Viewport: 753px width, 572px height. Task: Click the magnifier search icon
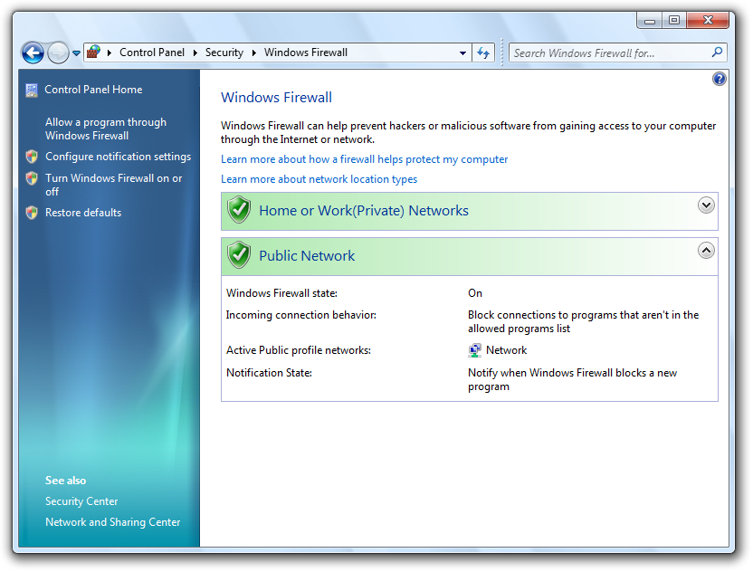[717, 52]
